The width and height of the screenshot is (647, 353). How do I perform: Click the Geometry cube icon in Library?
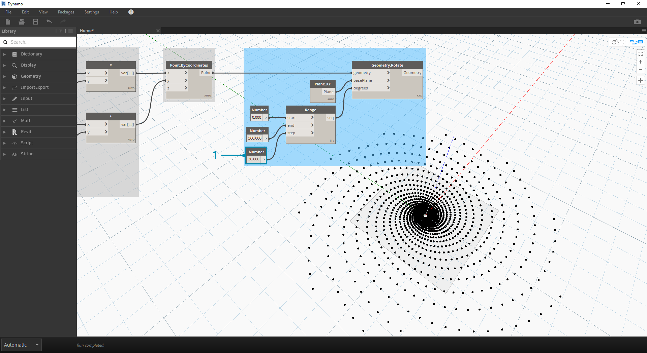pos(14,76)
